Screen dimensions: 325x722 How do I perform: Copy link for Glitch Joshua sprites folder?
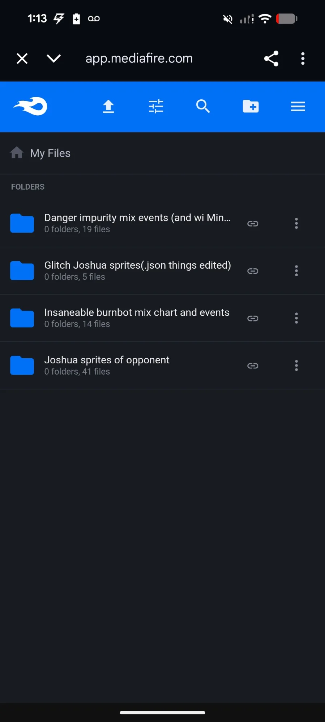click(253, 271)
